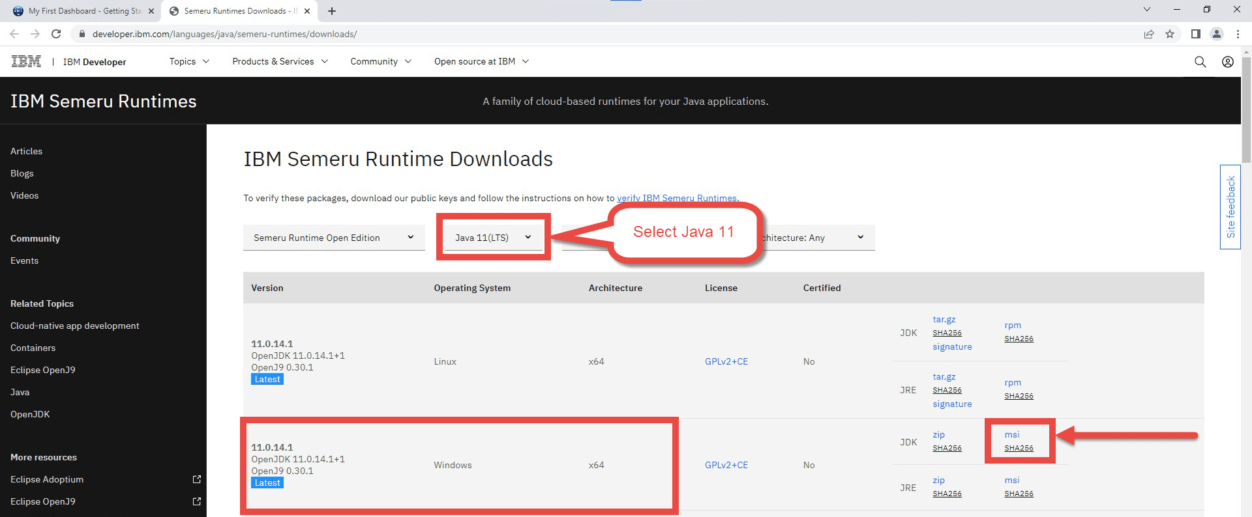Click the page vertical scrollbar thumb

[1246, 111]
